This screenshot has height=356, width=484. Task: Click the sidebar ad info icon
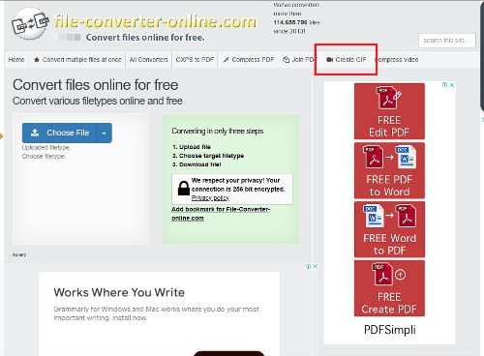(x=444, y=85)
